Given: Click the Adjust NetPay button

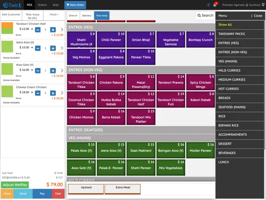Looking at the screenshot, I should [x=15, y=185].
